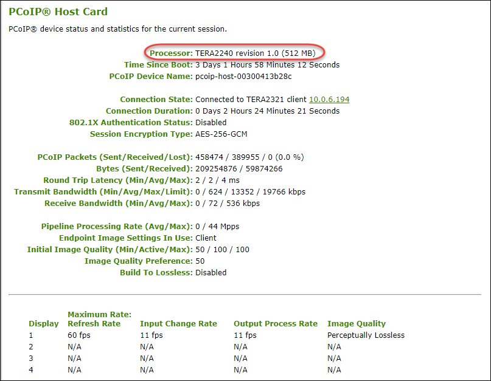
Task: Select the Image Quality Preference value 50
Action: point(200,261)
